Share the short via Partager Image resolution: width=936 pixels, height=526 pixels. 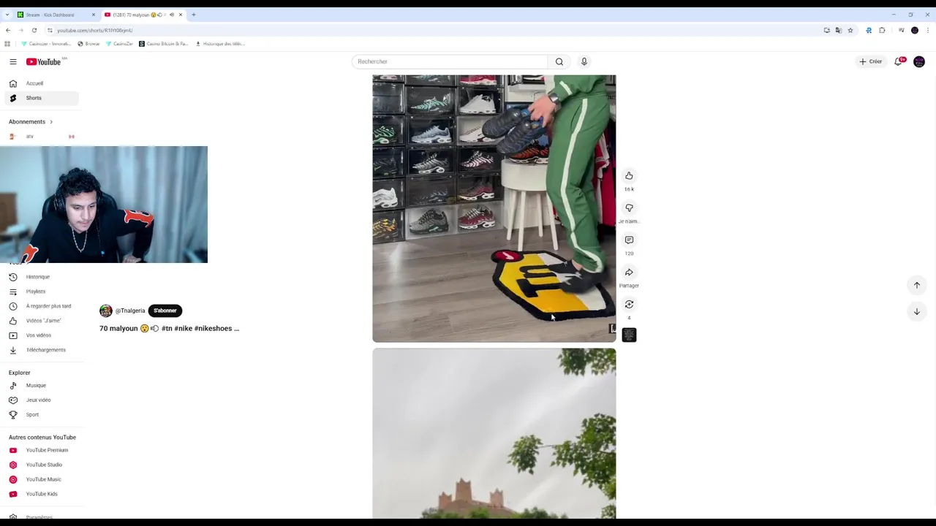click(629, 272)
